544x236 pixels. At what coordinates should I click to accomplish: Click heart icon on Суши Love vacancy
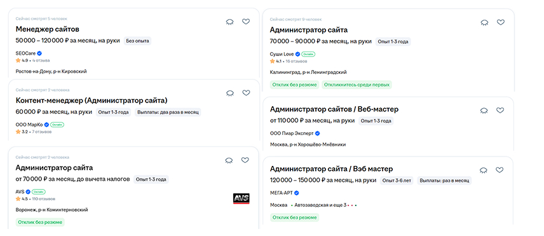500,22
